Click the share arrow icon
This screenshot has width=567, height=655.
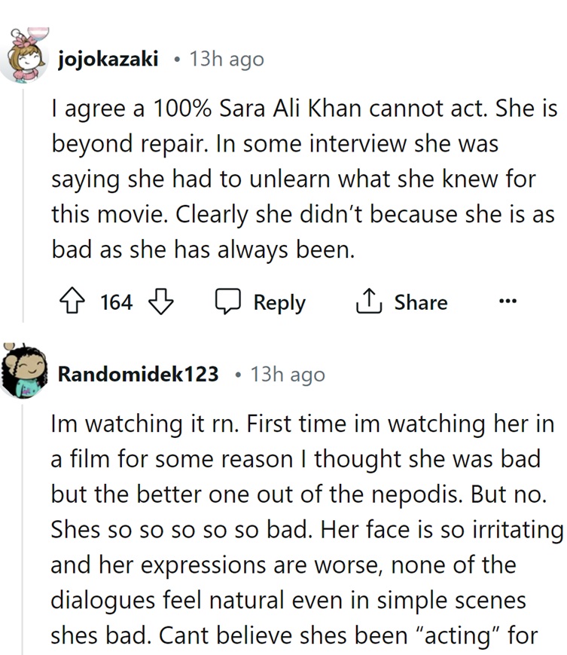pyautogui.click(x=369, y=301)
